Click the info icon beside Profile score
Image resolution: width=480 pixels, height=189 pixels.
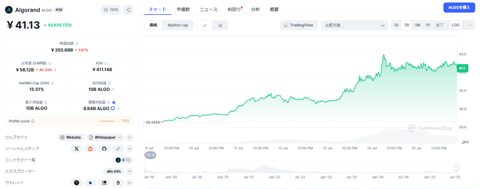pos(33,121)
